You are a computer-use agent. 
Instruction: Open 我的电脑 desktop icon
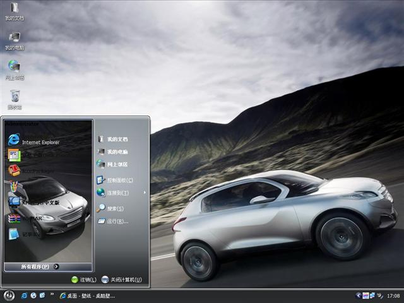click(15, 40)
